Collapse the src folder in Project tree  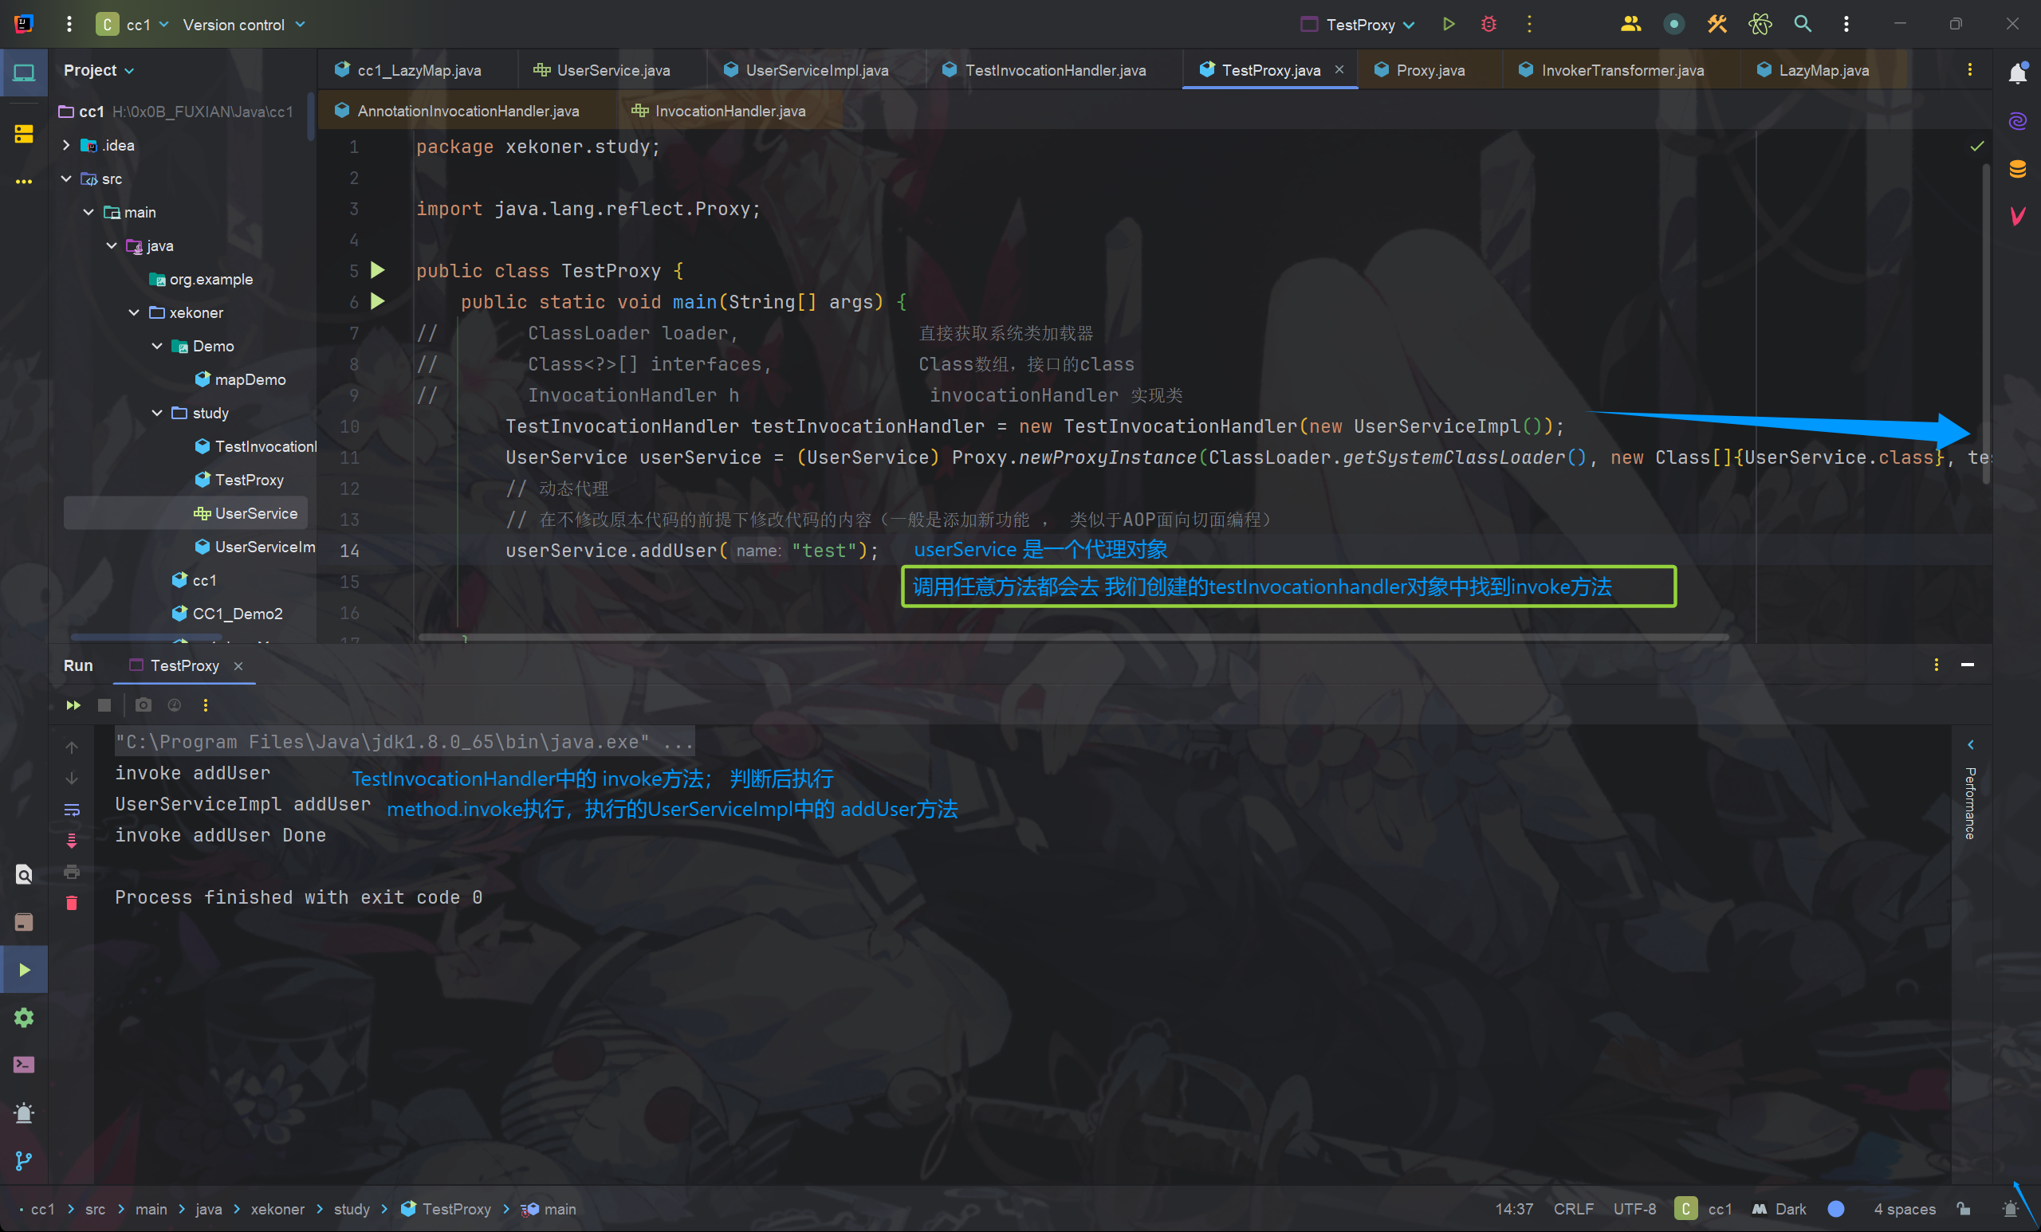tap(65, 179)
